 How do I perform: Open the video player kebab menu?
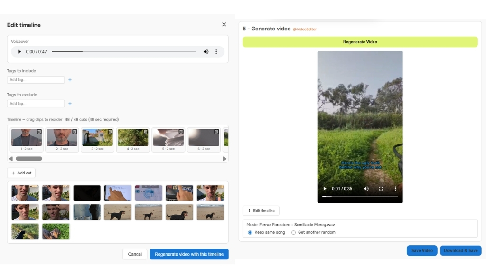pos(396,189)
